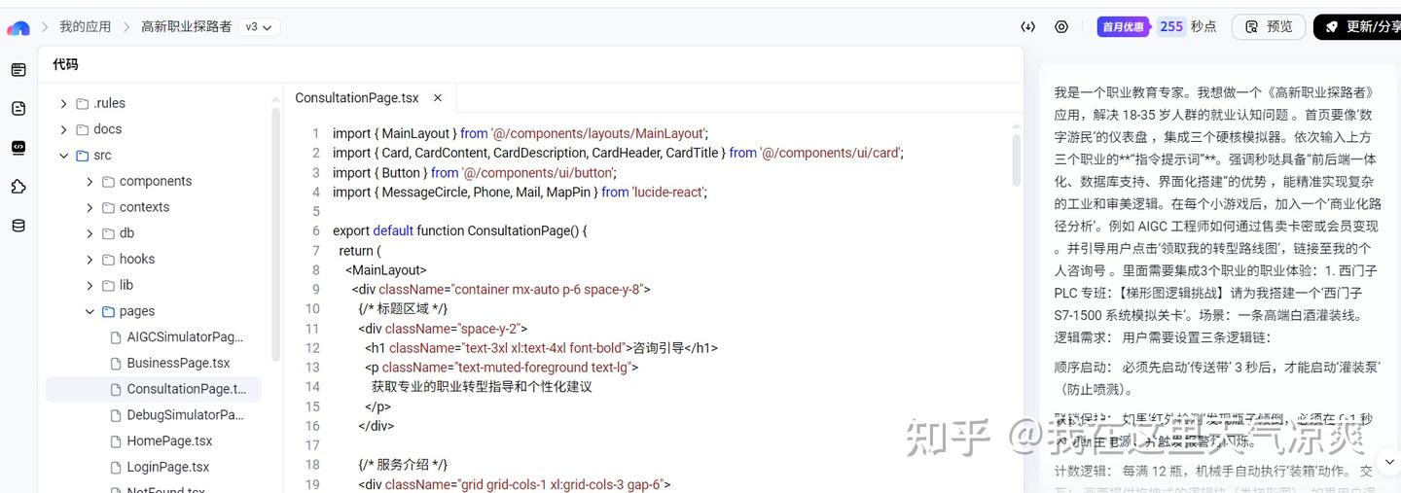The width and height of the screenshot is (1401, 493).
Task: Open the document icon in left sidebar
Action: [x=18, y=109]
